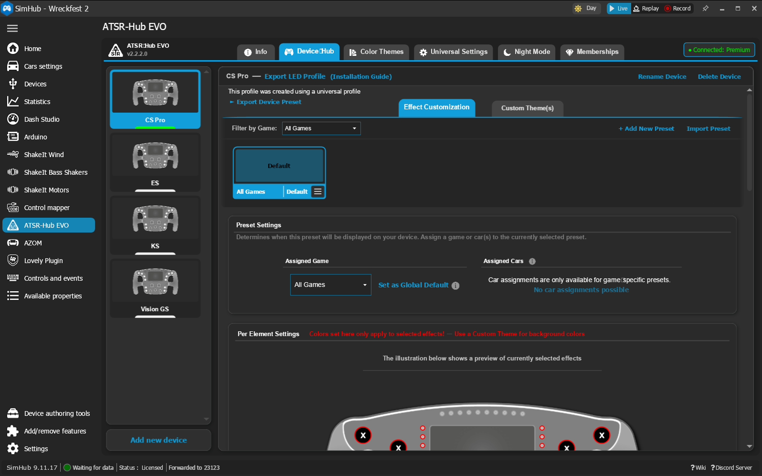Open ATSR-Hub EVO sidebar item

pos(49,225)
